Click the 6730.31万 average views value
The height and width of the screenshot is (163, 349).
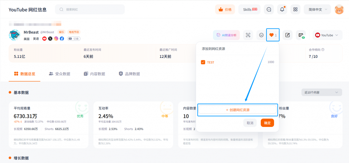25,116
